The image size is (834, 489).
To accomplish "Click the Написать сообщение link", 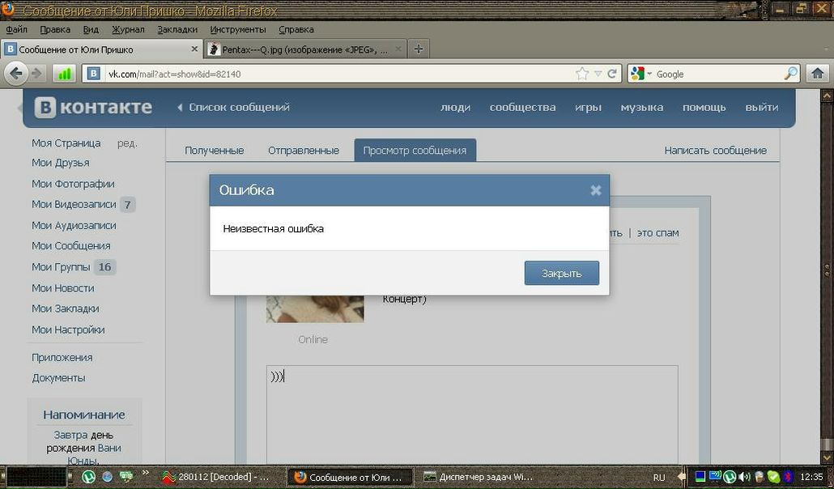I will [715, 151].
